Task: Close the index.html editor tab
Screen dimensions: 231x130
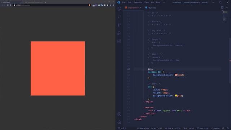Action: [141, 8]
